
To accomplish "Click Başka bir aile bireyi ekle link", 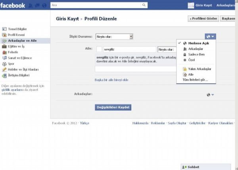I will pos(111,80).
